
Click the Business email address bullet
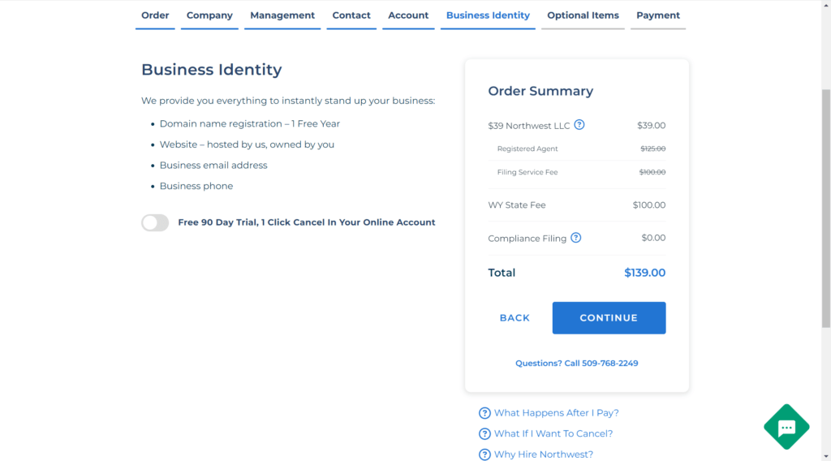coord(213,166)
